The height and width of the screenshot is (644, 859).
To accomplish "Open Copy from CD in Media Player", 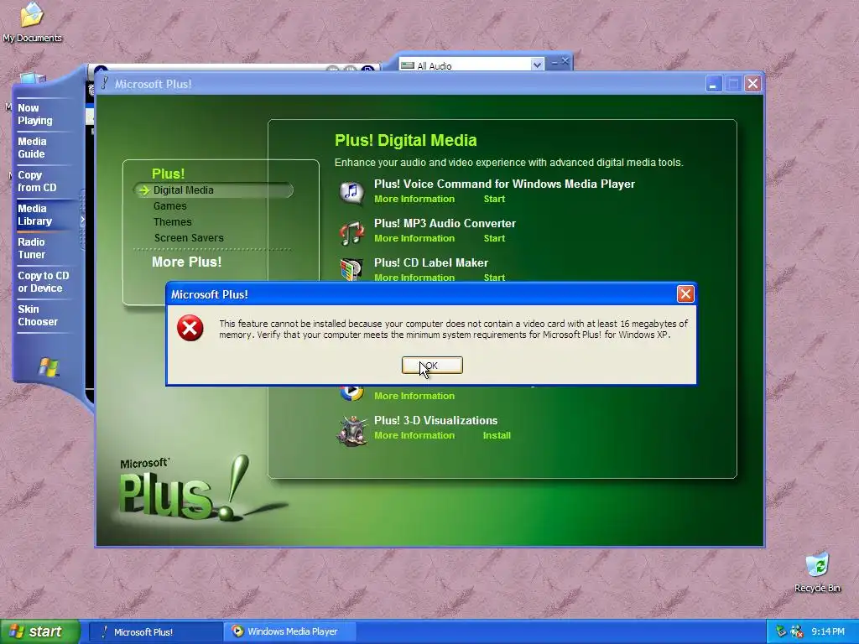I will [x=37, y=181].
